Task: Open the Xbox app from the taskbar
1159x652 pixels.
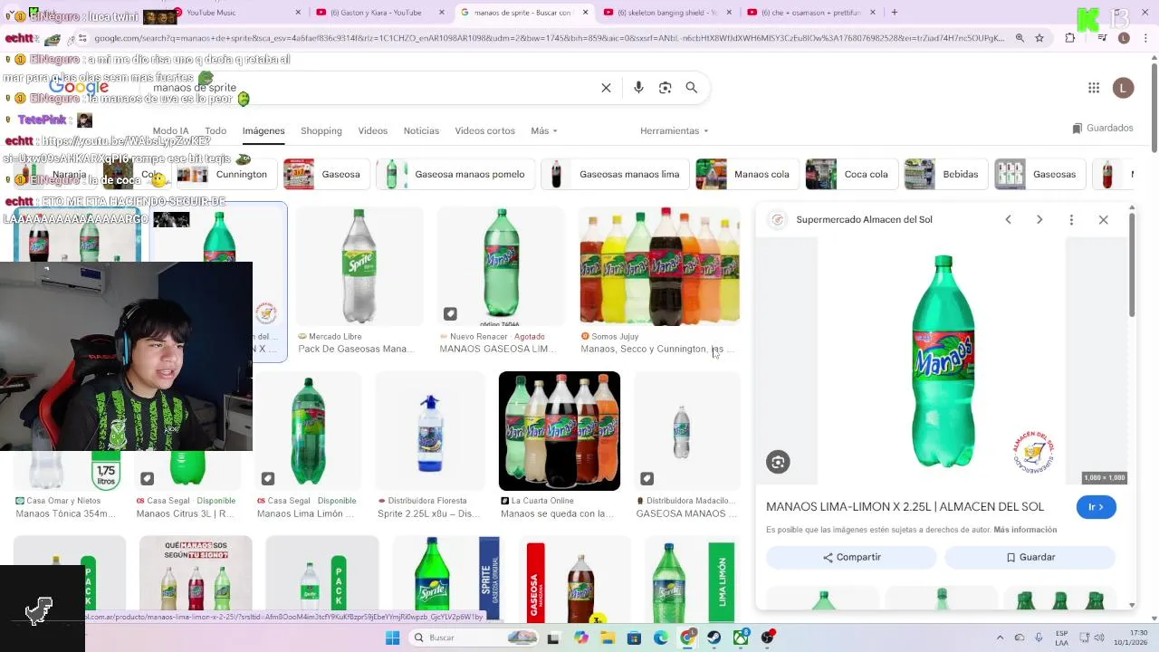Action: coord(741,638)
